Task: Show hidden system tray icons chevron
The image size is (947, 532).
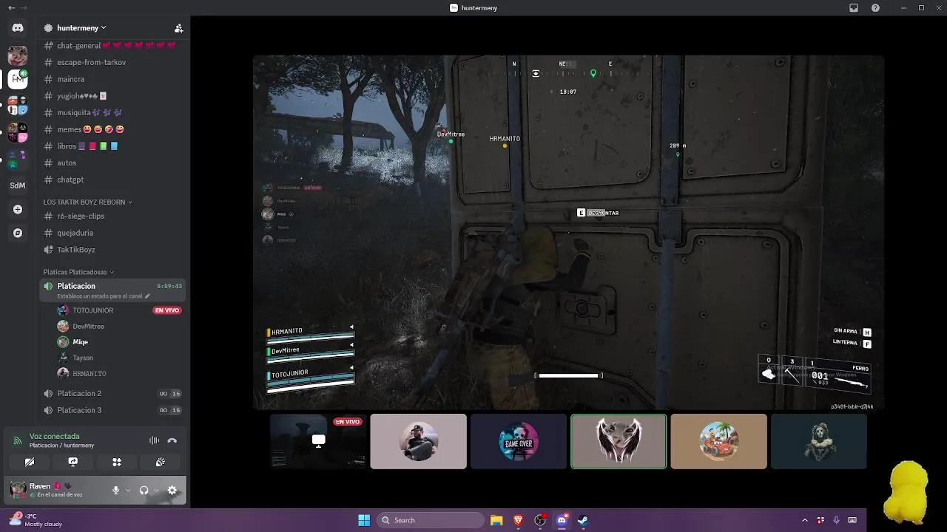Action: [x=805, y=520]
